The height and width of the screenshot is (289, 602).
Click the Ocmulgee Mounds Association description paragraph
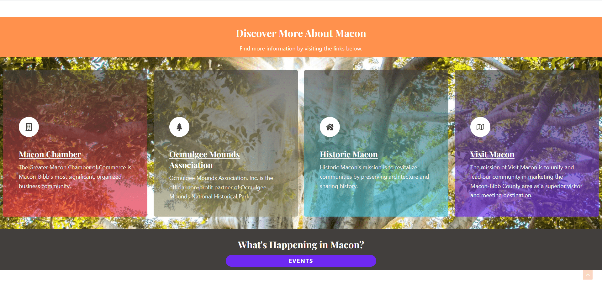(x=221, y=187)
